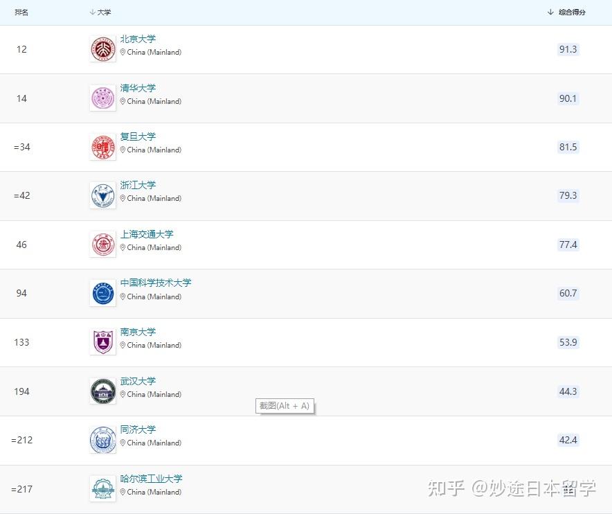Select score 79.3 for 浙江大学

(568, 195)
